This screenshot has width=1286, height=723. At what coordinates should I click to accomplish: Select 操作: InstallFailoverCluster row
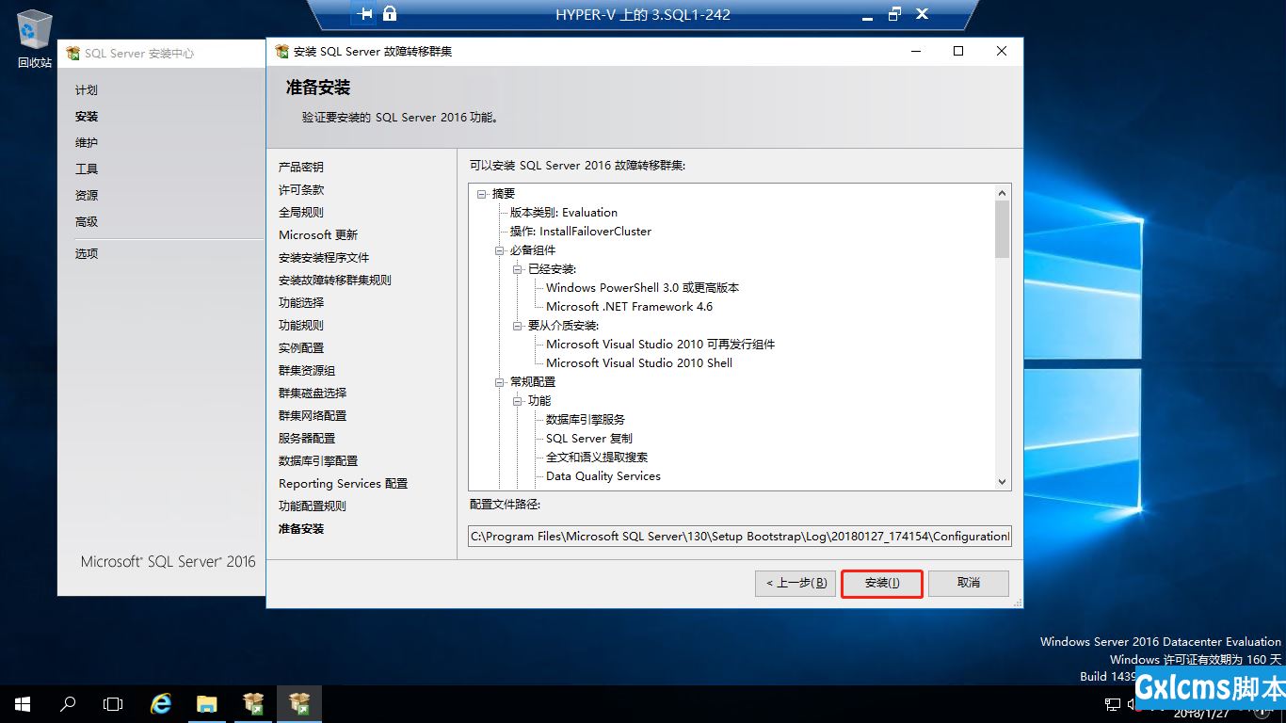[581, 232]
